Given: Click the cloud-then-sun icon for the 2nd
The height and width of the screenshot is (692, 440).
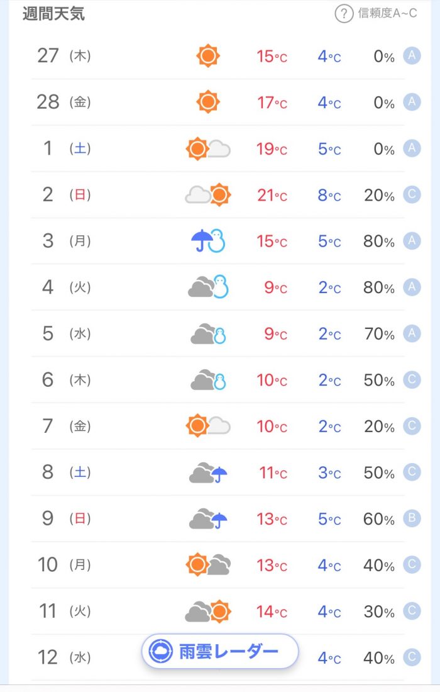Looking at the screenshot, I should point(208,194).
